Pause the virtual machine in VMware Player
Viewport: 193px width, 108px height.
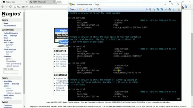click(81, 9)
